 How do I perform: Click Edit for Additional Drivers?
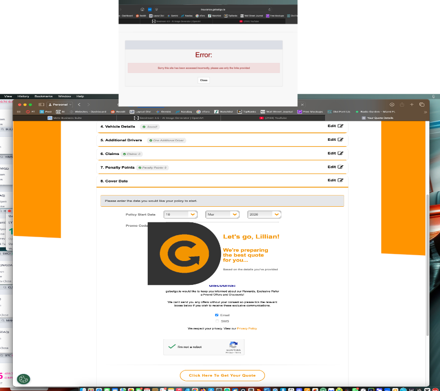point(335,140)
